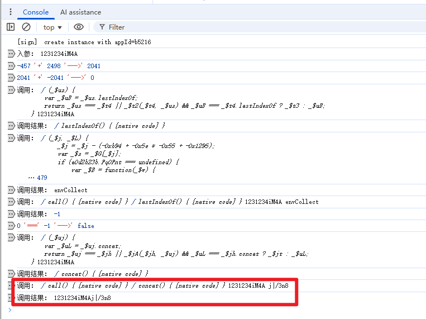Viewport: 426px width, 319px height.
Task: Click logpoint icon beside 入参 message
Action: 11,54
